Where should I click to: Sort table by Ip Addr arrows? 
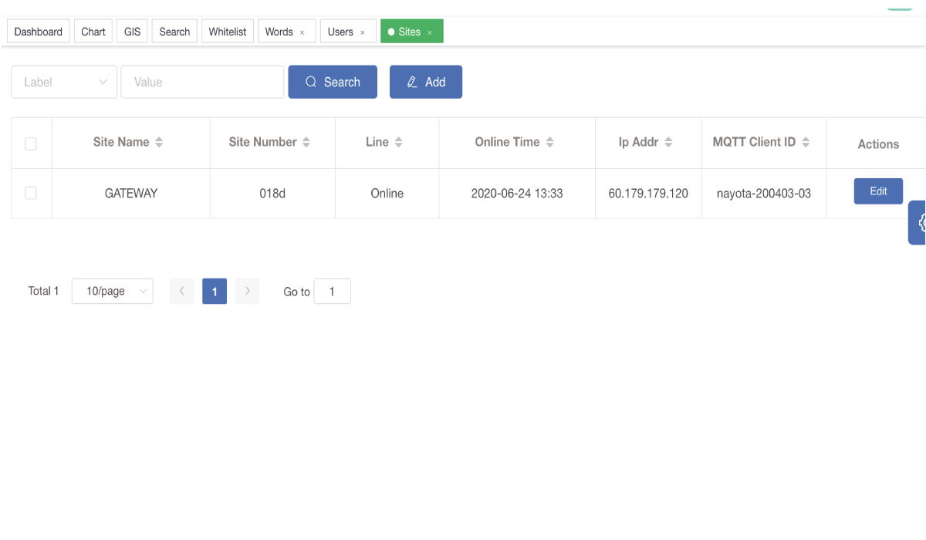[x=668, y=143]
